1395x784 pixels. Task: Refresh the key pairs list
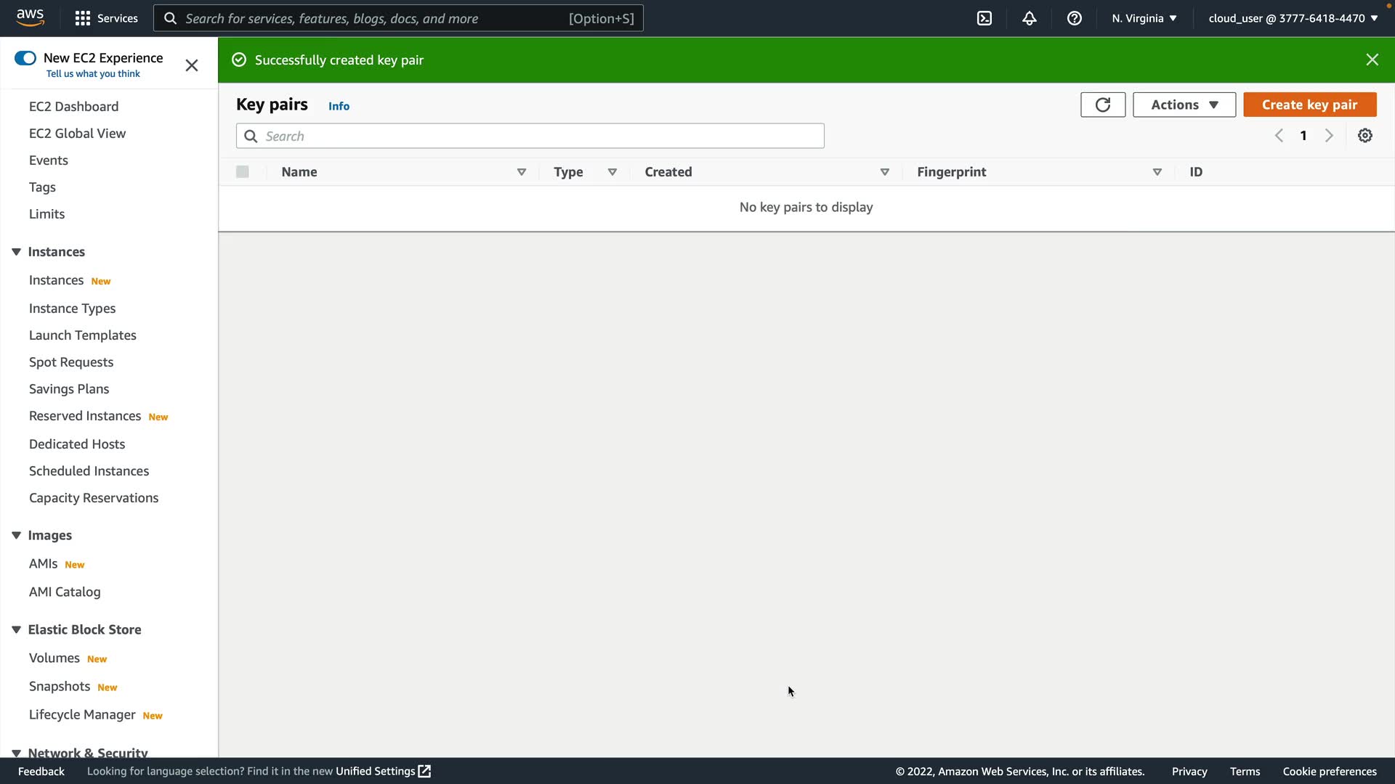[x=1102, y=105]
